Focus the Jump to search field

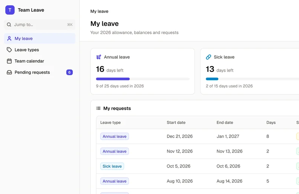(40, 25)
